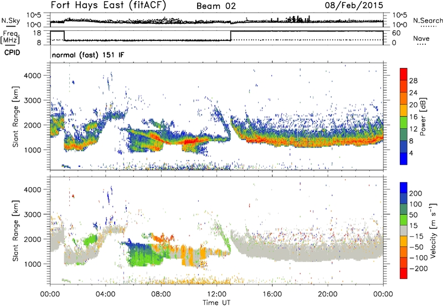The height and width of the screenshot is (306, 443).
Task: Click the 'normal (fast) 151 IF' mode text
Action: [x=88, y=55]
